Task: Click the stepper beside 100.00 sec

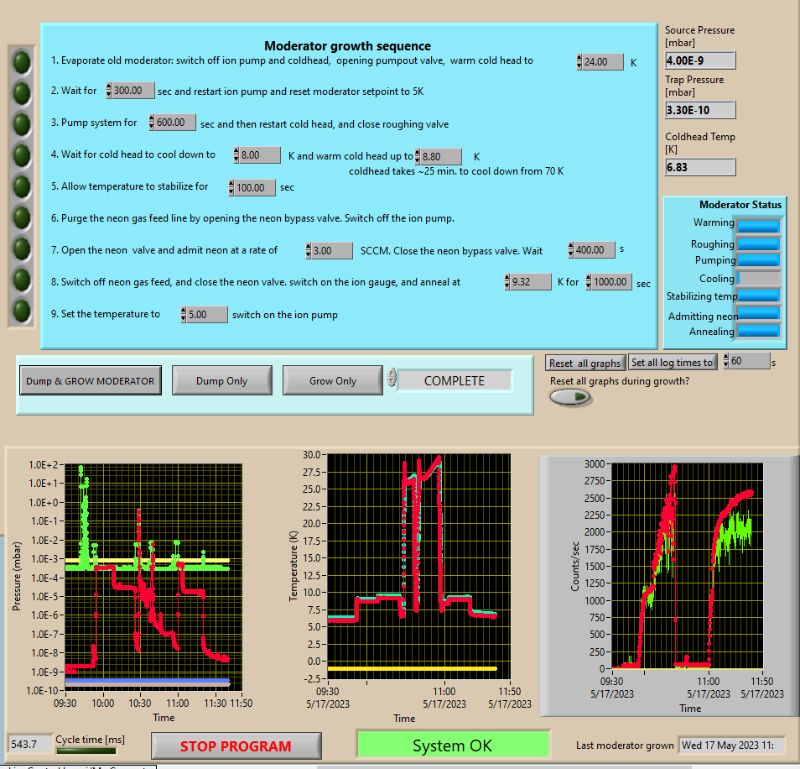Action: point(231,187)
